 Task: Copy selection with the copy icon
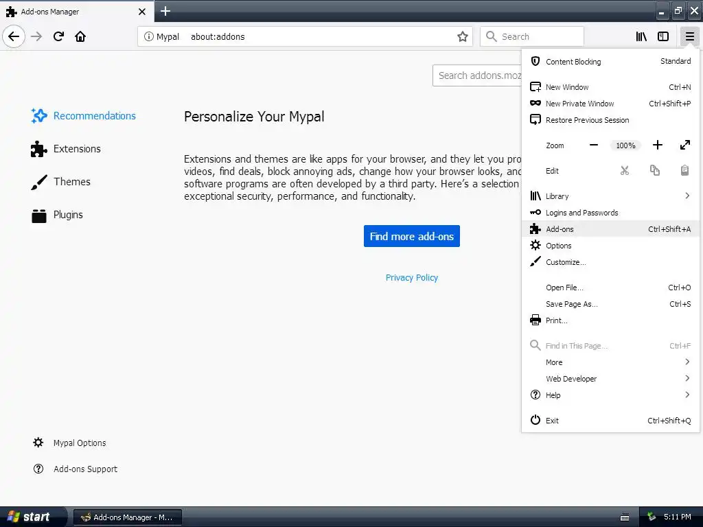[x=654, y=171]
